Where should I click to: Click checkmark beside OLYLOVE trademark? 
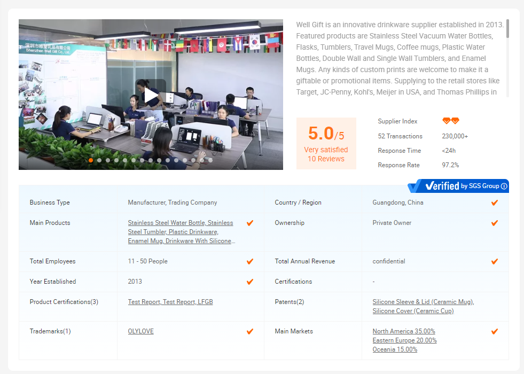pos(249,332)
